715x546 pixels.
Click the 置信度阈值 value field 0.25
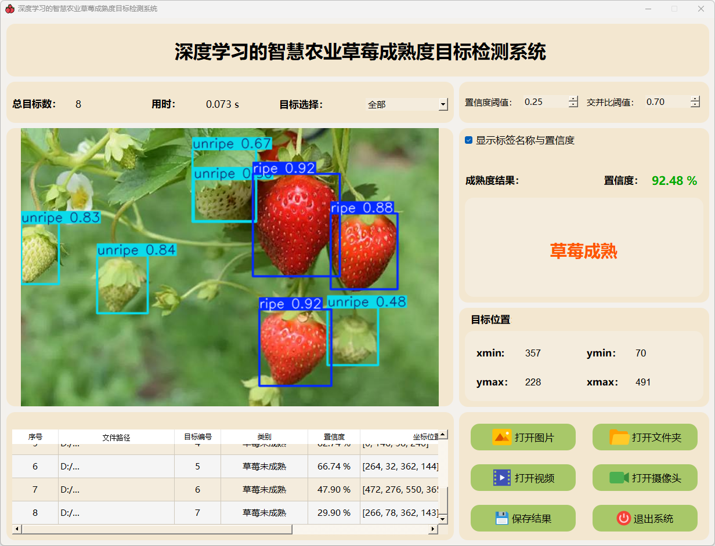[x=544, y=102]
